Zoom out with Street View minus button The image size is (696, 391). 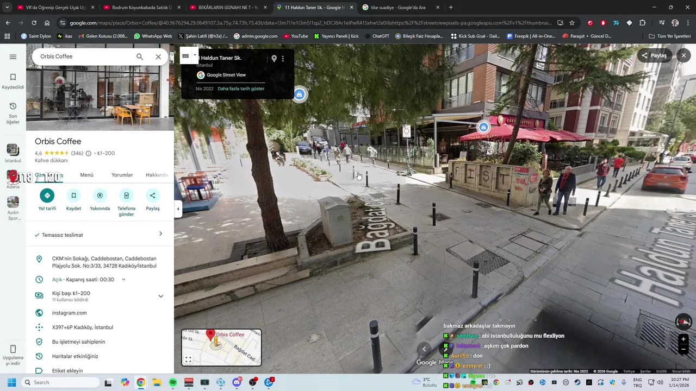(x=683, y=349)
